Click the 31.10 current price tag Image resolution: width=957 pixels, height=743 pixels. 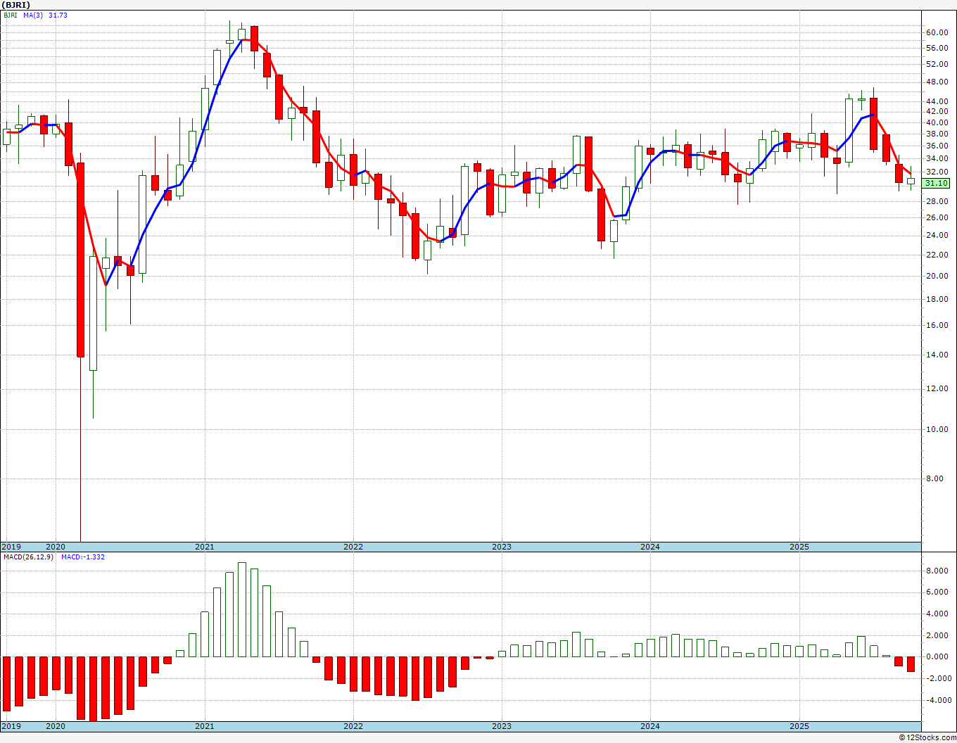coord(936,183)
